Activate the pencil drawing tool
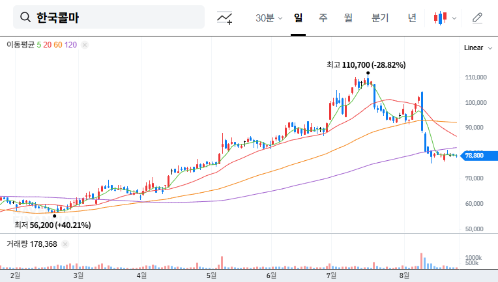The width and height of the screenshot is (498, 282). point(477,18)
